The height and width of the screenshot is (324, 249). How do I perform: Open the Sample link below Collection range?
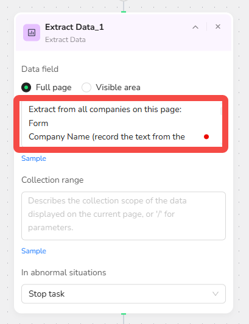[x=33, y=251]
